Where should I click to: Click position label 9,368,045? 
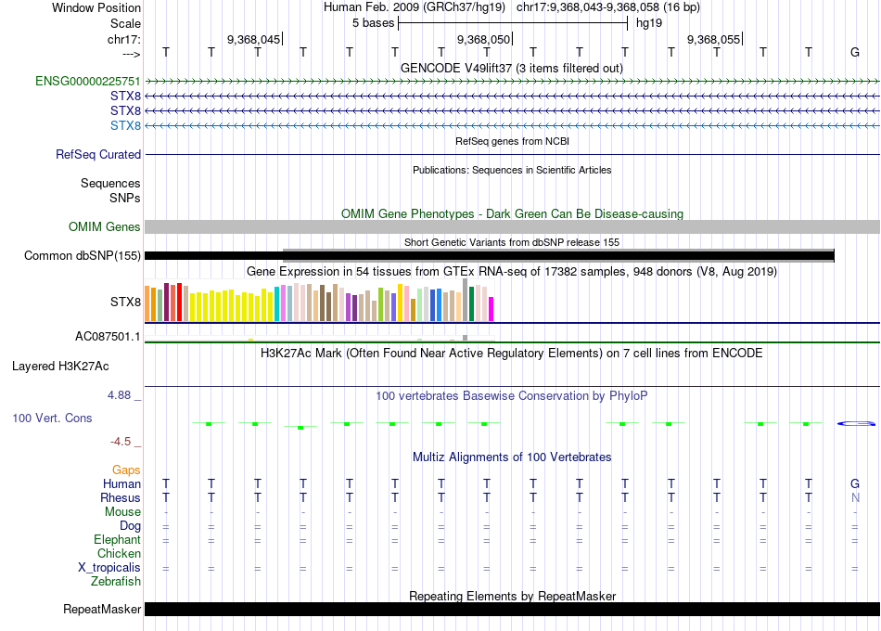coord(253,39)
